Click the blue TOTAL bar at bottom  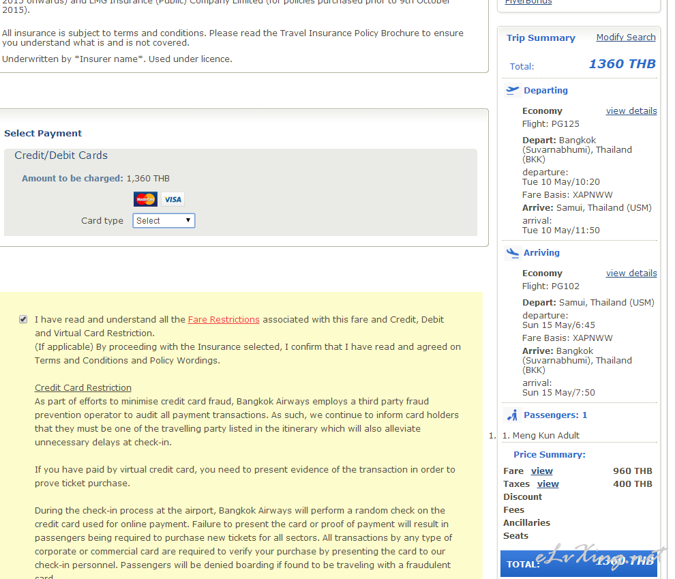(579, 563)
